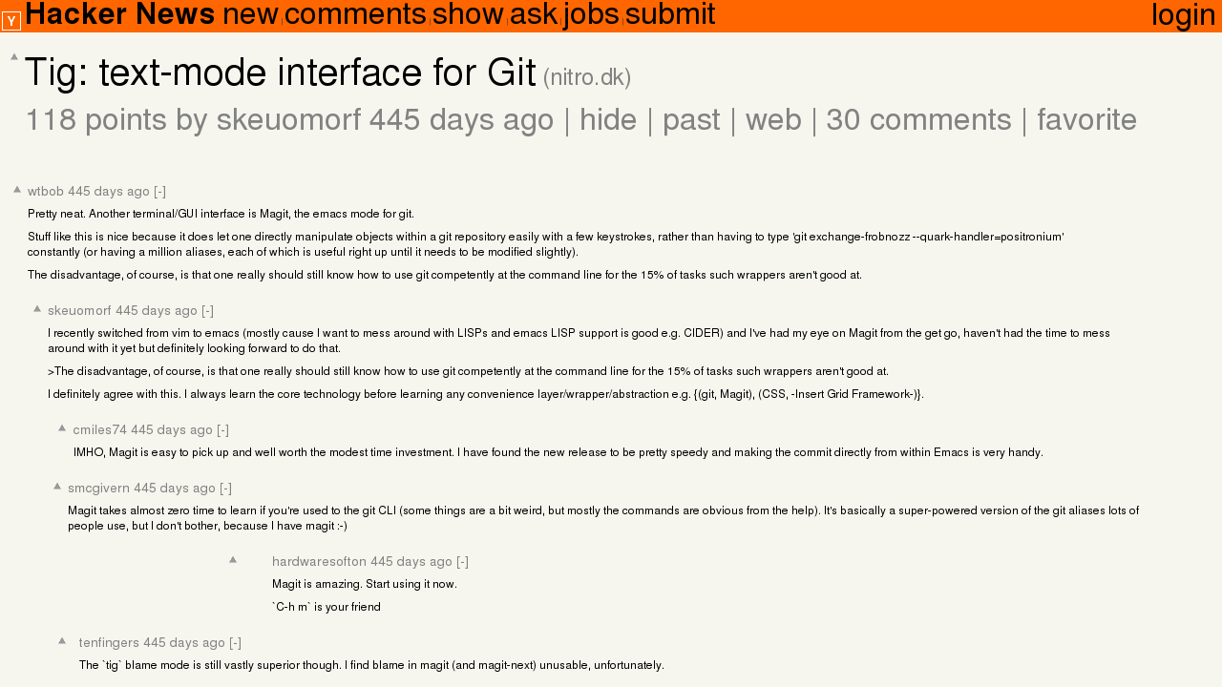
Task: Collapse wtbob's comment thread
Action: [159, 192]
